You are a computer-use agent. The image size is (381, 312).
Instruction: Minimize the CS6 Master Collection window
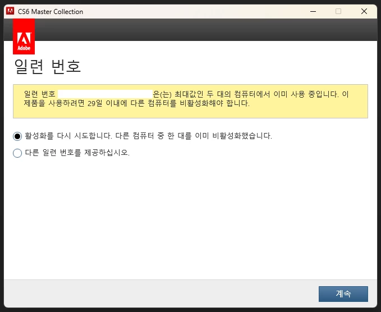coord(313,11)
